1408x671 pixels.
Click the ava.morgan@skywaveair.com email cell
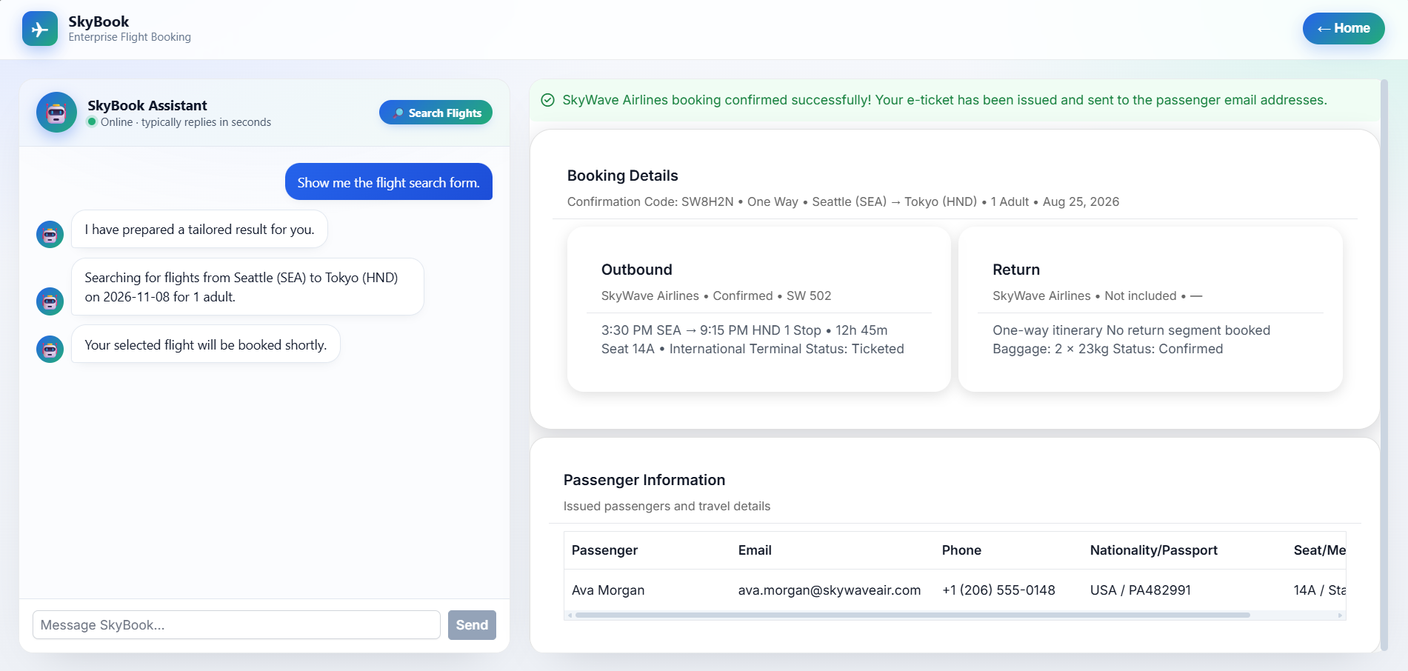click(830, 590)
